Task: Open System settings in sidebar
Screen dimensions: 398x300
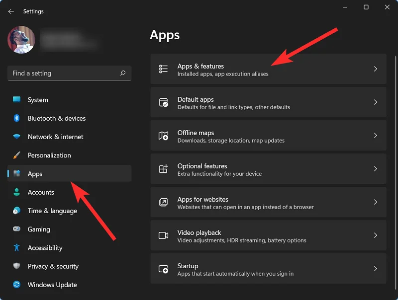Action: pos(38,100)
